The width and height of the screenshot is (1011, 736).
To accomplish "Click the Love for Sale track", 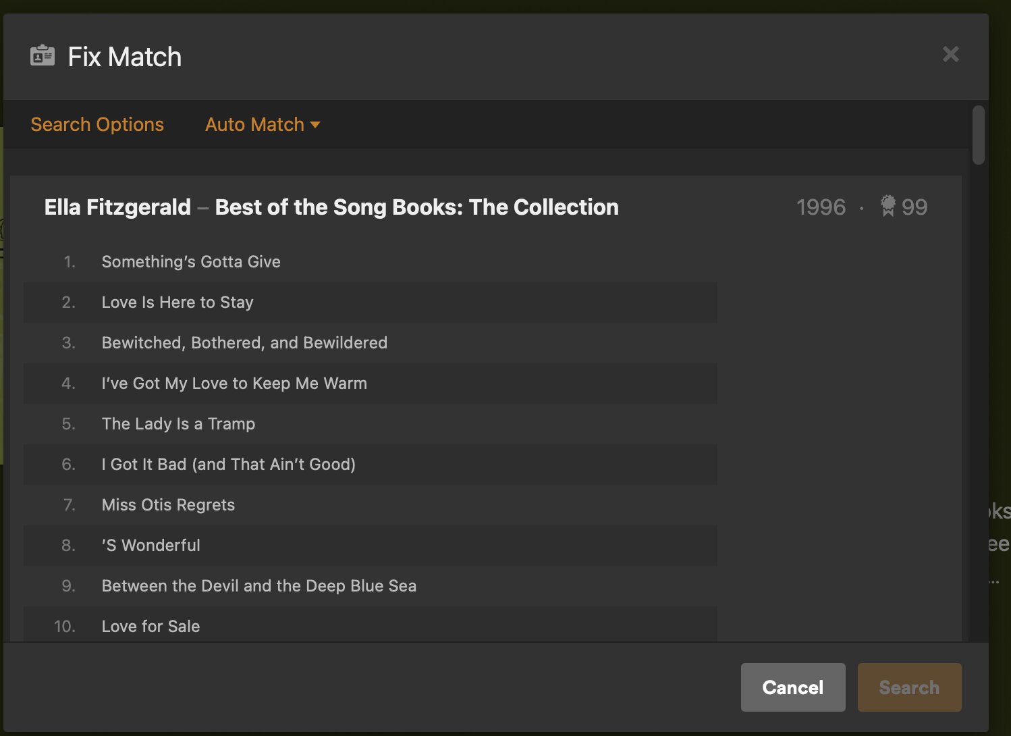I will pyautogui.click(x=371, y=625).
